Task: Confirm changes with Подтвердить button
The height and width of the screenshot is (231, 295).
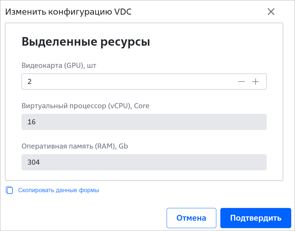Action: 256,218
